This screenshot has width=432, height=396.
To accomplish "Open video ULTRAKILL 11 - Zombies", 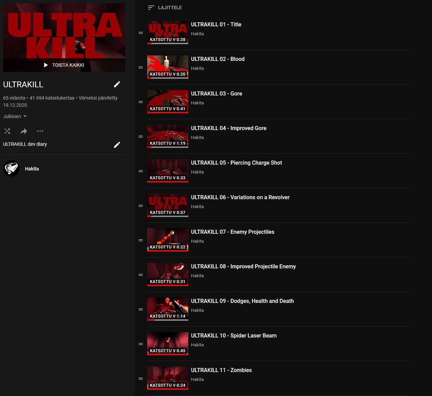I will pos(221,370).
